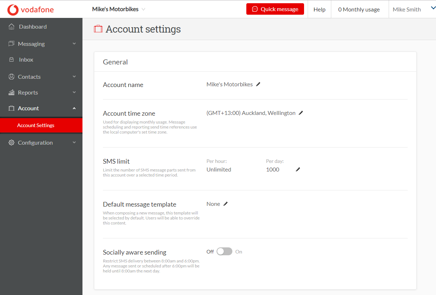The width and height of the screenshot is (436, 295).
Task: Click the '1000' per day value
Action: (x=272, y=170)
